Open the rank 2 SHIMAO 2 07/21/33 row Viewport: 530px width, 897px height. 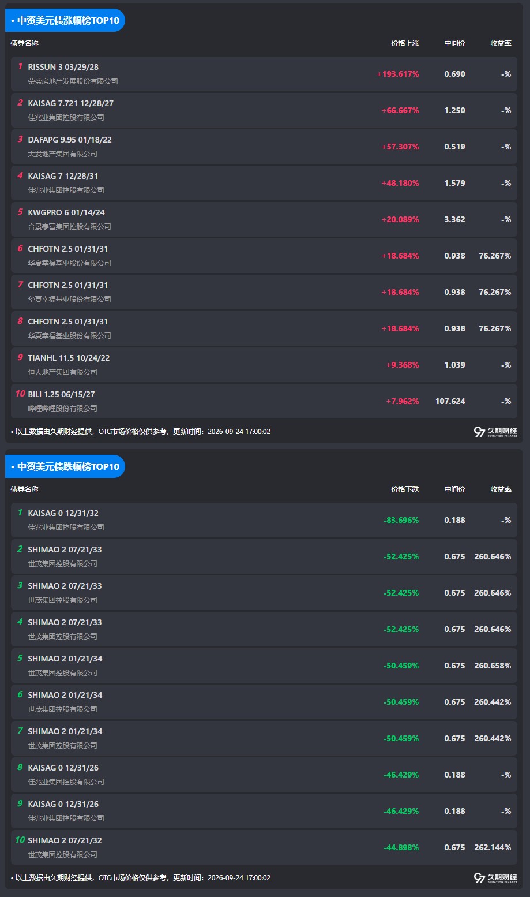[x=264, y=556]
